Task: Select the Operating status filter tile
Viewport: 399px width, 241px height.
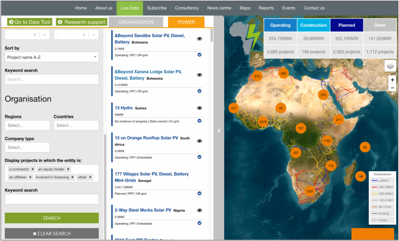Action: tap(280, 25)
